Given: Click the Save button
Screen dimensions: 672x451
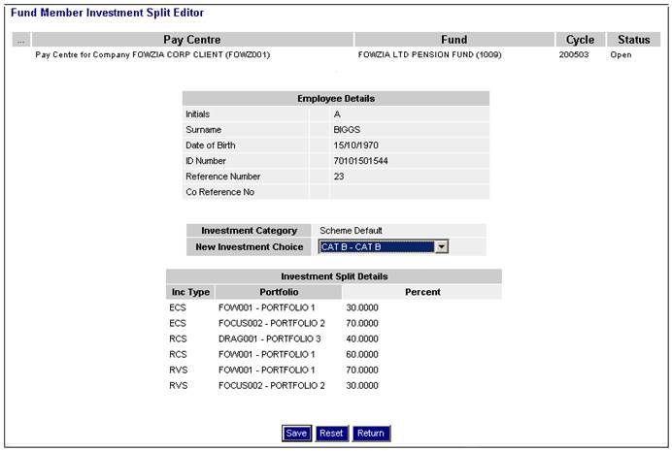Looking at the screenshot, I should click(296, 433).
